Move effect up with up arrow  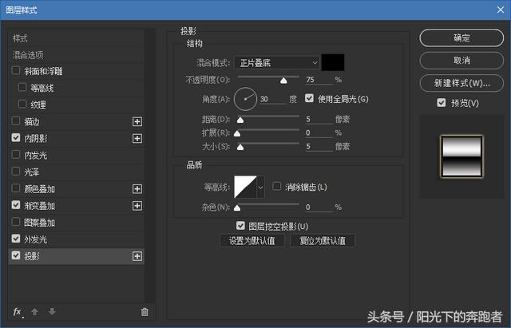coord(34,312)
